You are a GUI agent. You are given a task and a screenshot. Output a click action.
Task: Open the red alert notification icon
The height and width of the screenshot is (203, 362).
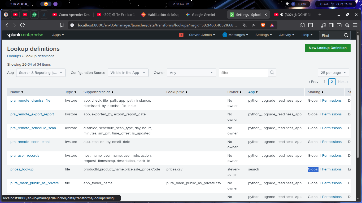(x=181, y=35)
